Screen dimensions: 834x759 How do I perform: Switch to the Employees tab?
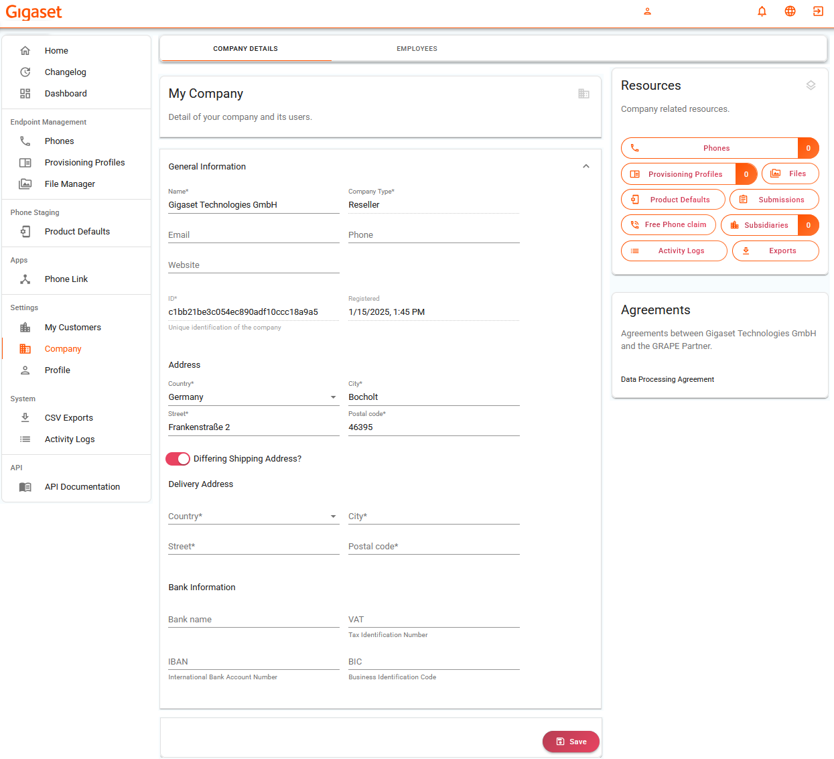417,49
